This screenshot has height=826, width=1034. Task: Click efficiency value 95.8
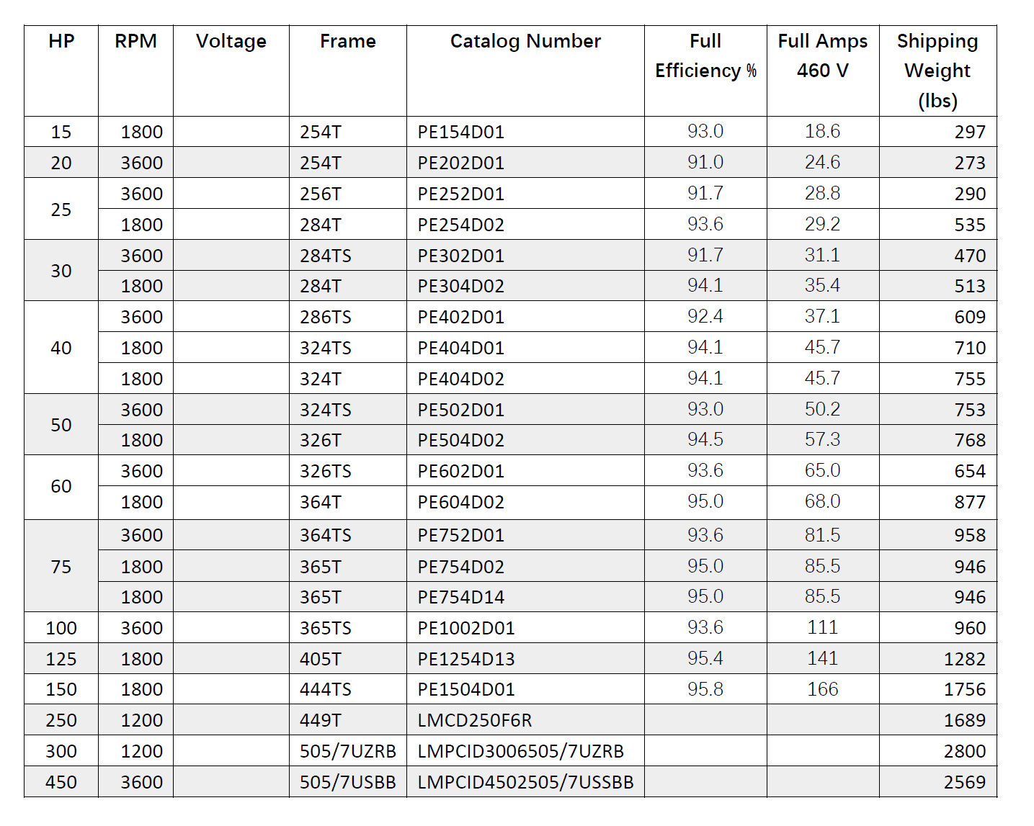pos(705,689)
